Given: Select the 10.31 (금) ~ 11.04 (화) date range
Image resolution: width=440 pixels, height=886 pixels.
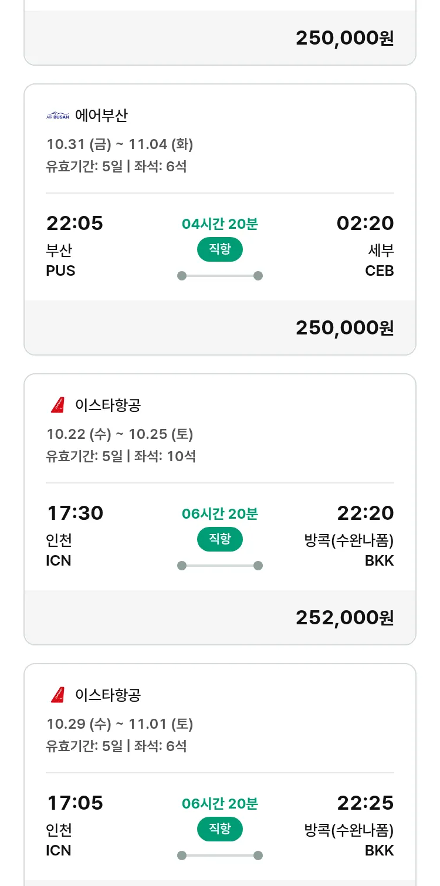Looking at the screenshot, I should pyautogui.click(x=120, y=144).
